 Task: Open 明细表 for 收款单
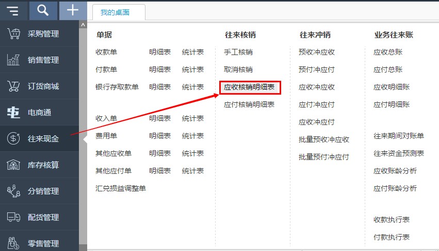[160, 52]
